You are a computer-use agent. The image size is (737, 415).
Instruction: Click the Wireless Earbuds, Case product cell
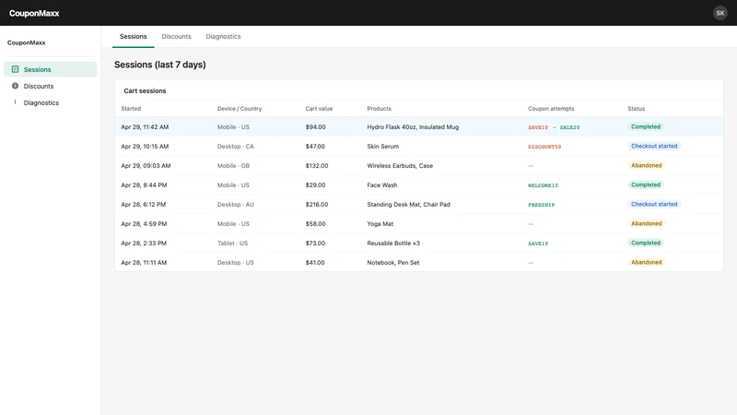click(400, 165)
